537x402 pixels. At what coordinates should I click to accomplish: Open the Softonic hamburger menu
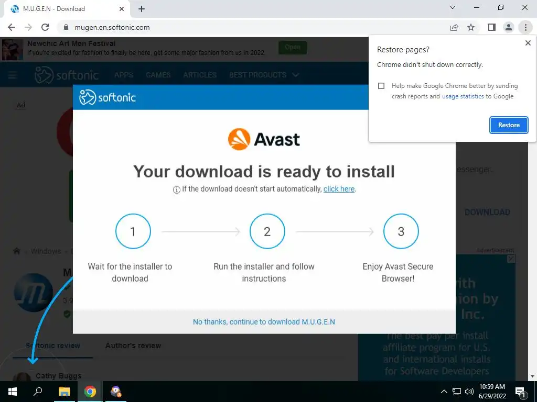point(13,75)
